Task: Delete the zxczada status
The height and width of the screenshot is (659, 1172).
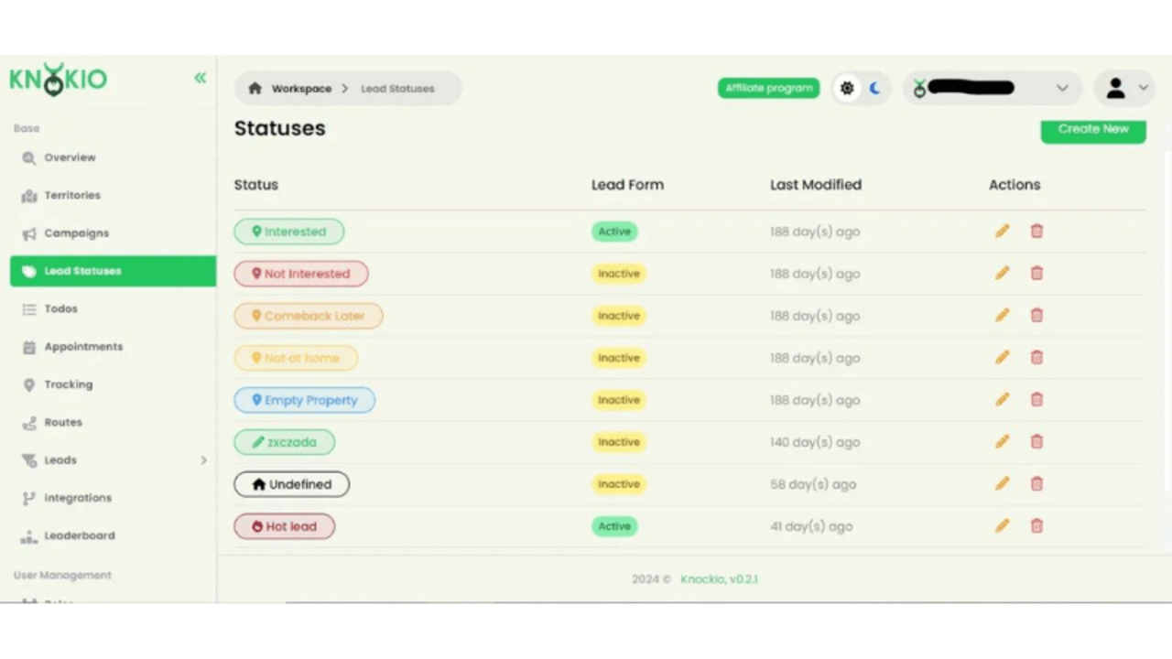Action: (x=1036, y=442)
